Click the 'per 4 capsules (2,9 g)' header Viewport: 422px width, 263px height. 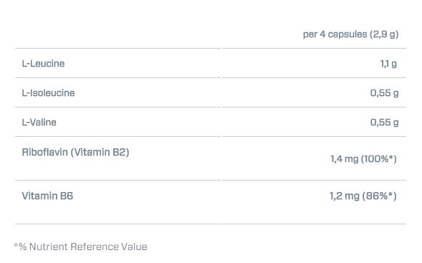[x=350, y=34]
